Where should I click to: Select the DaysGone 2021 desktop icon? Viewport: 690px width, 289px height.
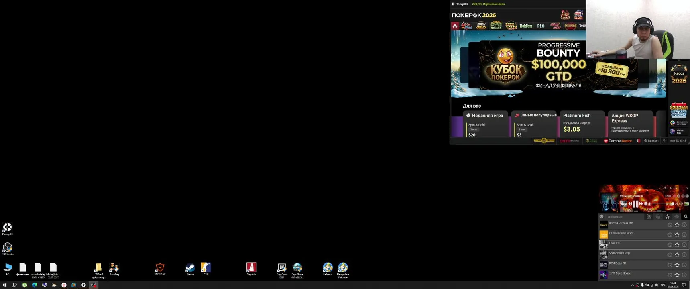tap(282, 271)
